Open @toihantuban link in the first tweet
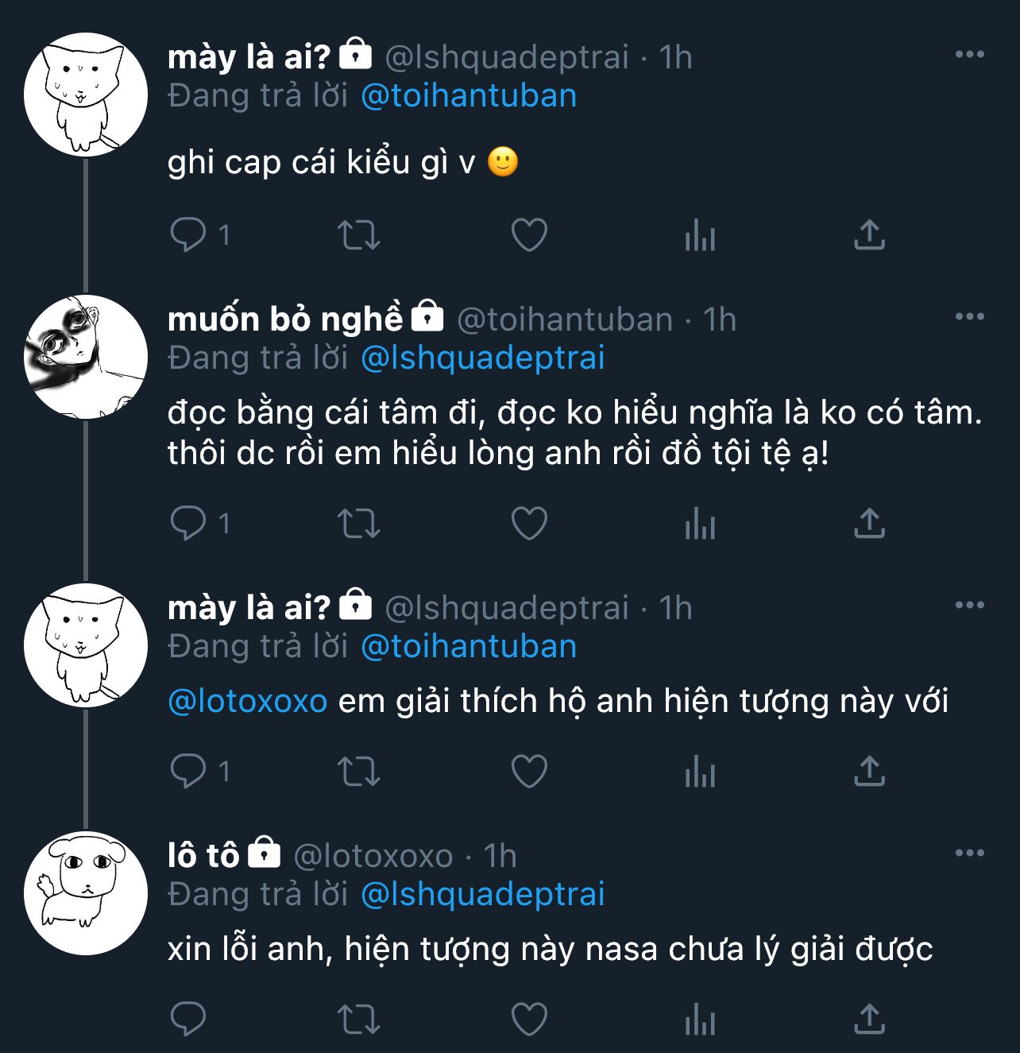1020x1053 pixels. tap(469, 96)
